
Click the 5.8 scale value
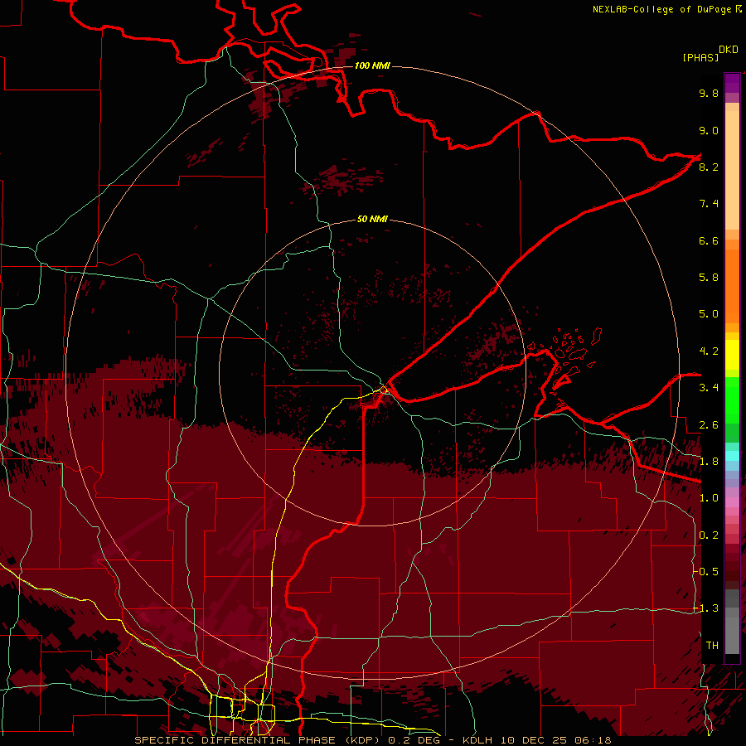click(x=709, y=278)
